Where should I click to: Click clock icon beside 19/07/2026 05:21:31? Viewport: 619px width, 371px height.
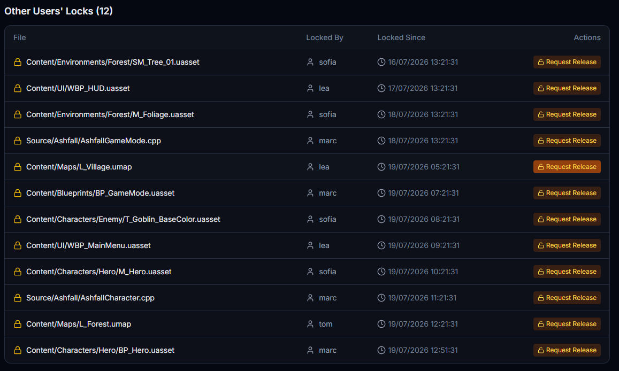381,167
